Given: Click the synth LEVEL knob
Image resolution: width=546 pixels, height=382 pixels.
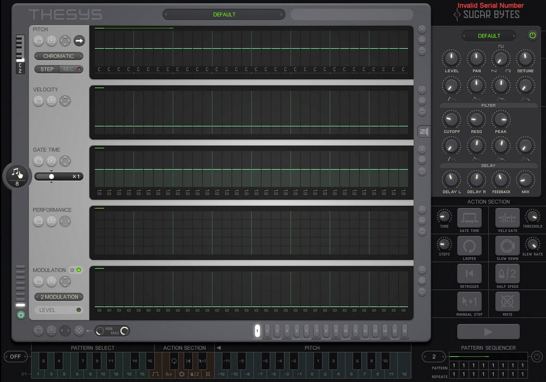Looking at the screenshot, I should (452, 59).
